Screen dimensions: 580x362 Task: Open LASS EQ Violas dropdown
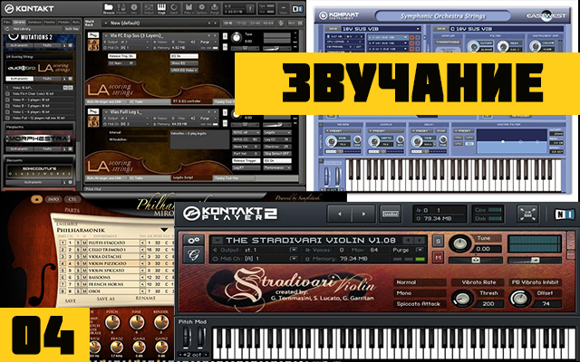click(x=184, y=71)
